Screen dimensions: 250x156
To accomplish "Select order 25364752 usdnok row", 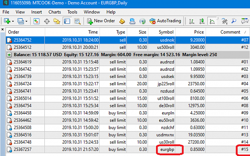I will coord(128,40).
